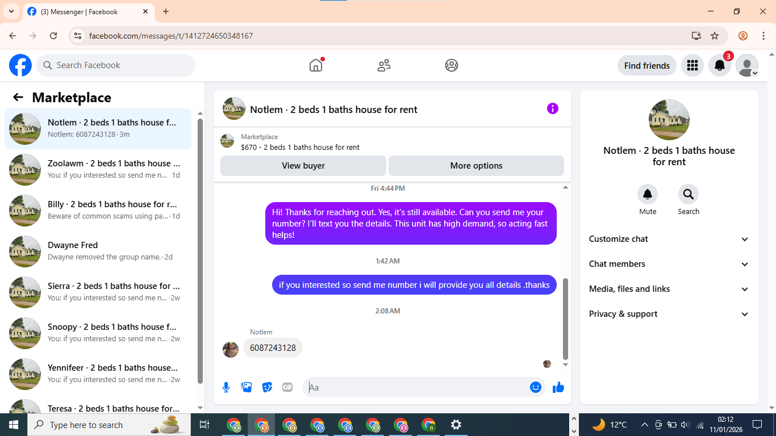Click the chat messages scrollbar thumb
The image size is (776, 436).
(x=565, y=319)
